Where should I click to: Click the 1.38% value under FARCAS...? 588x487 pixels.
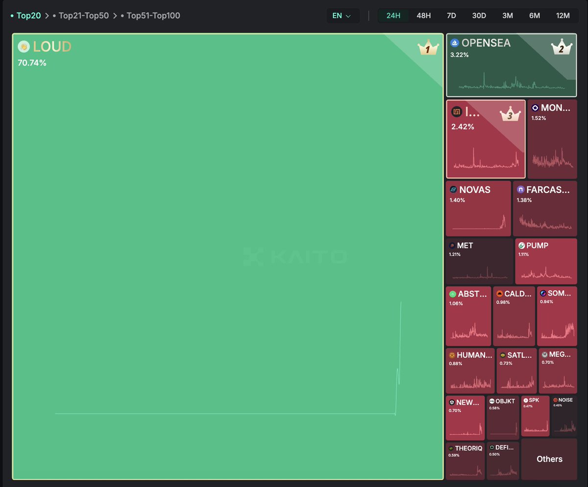point(524,200)
